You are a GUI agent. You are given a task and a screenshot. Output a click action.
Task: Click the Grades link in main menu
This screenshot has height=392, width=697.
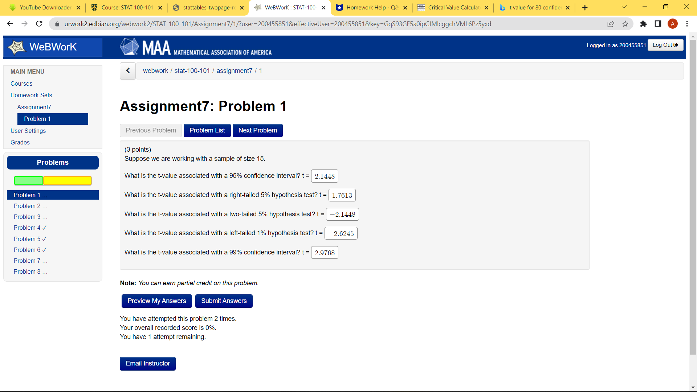pos(20,142)
